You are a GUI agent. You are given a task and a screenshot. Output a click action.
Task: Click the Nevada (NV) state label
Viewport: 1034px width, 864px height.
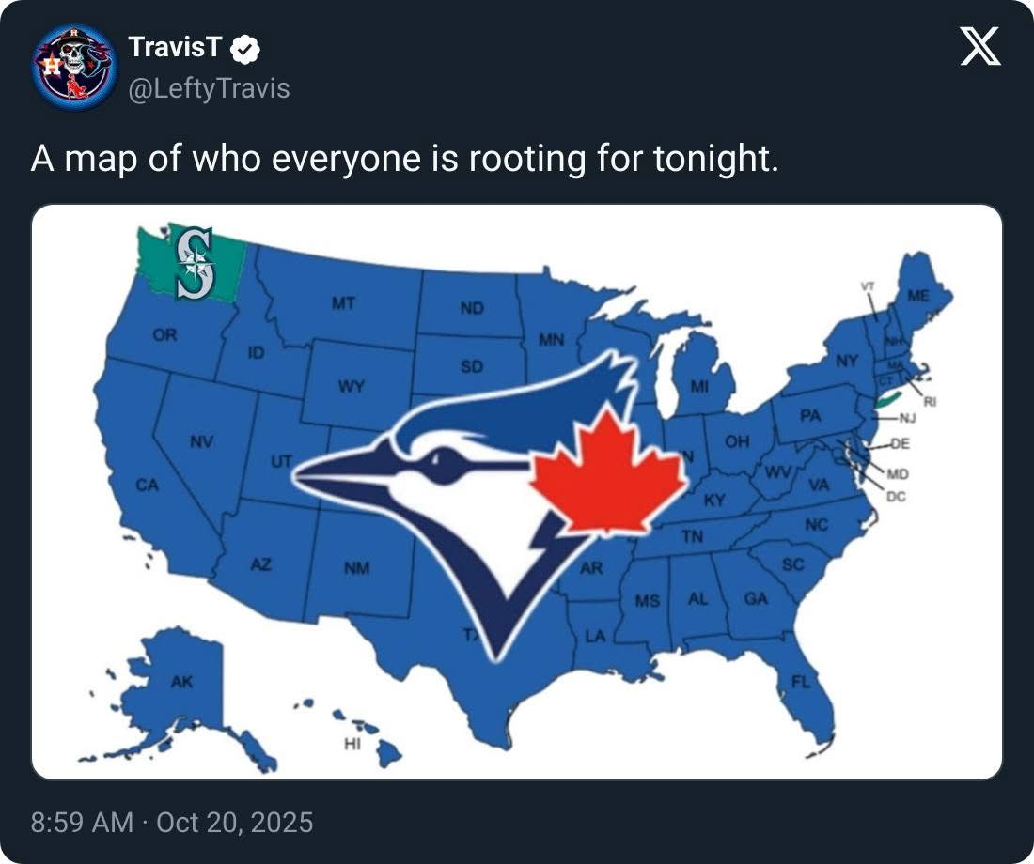[x=201, y=441]
